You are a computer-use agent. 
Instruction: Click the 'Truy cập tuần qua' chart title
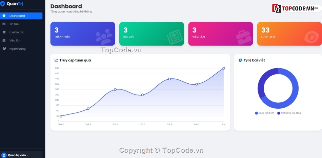75,60
